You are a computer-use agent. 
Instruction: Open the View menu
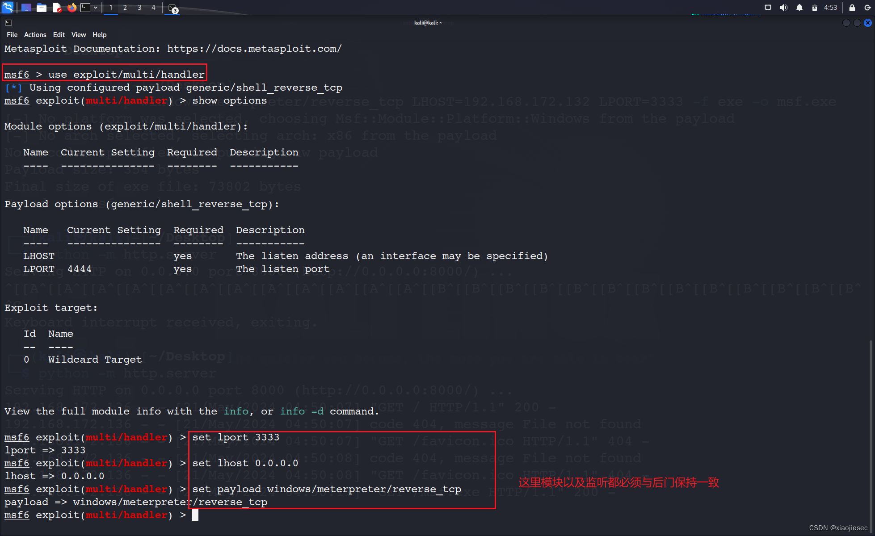tap(79, 35)
